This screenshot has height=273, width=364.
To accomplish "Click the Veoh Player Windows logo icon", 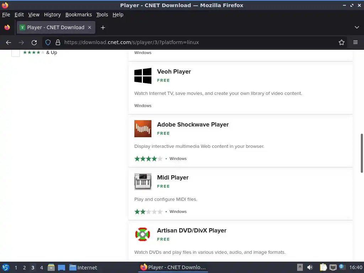I will [143, 76].
